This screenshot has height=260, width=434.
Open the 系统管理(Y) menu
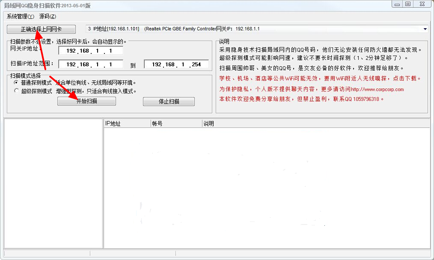(x=20, y=16)
